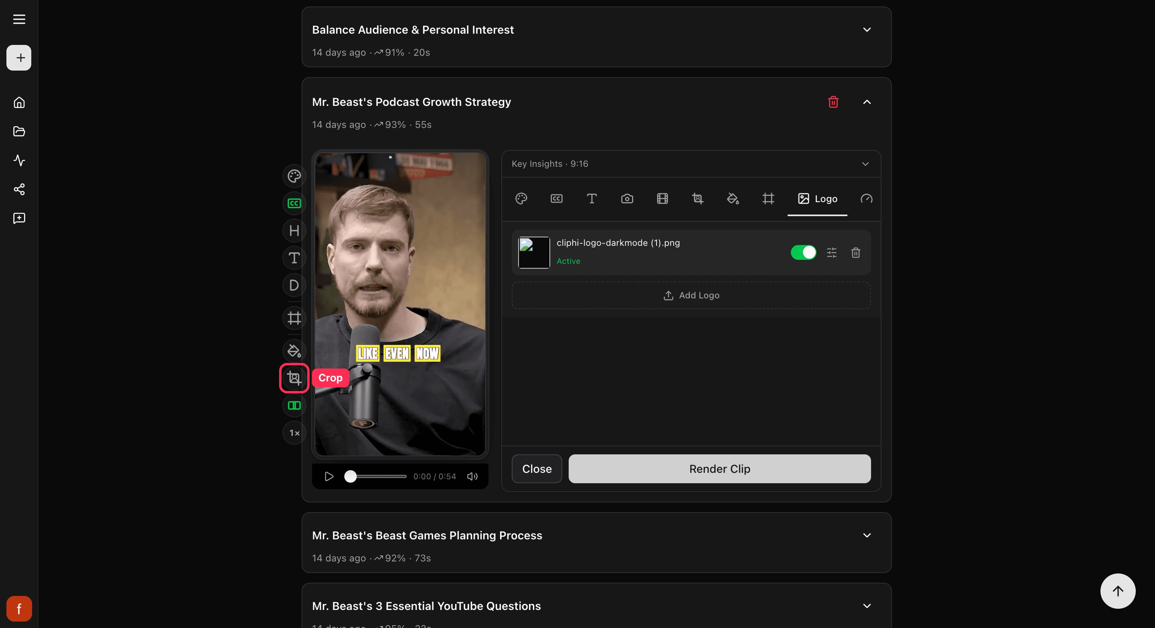Image resolution: width=1155 pixels, height=628 pixels.
Task: Play the video clip
Action: pos(329,476)
